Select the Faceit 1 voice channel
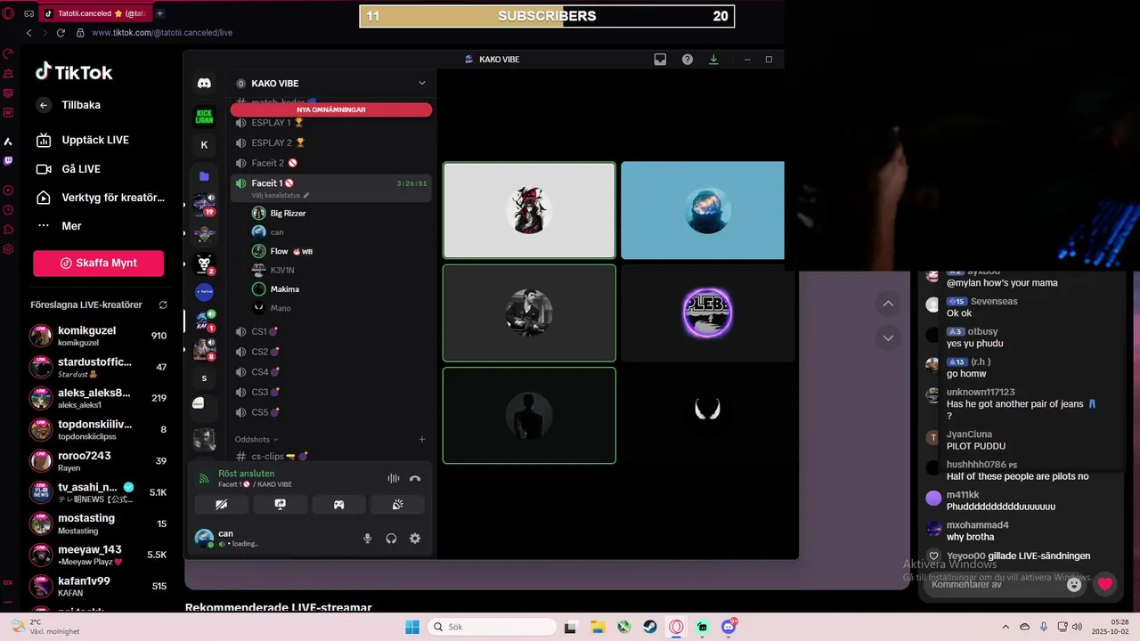The image size is (1140, 641). (331, 183)
